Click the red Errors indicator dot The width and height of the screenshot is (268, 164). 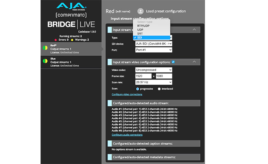pyautogui.click(x=56, y=40)
